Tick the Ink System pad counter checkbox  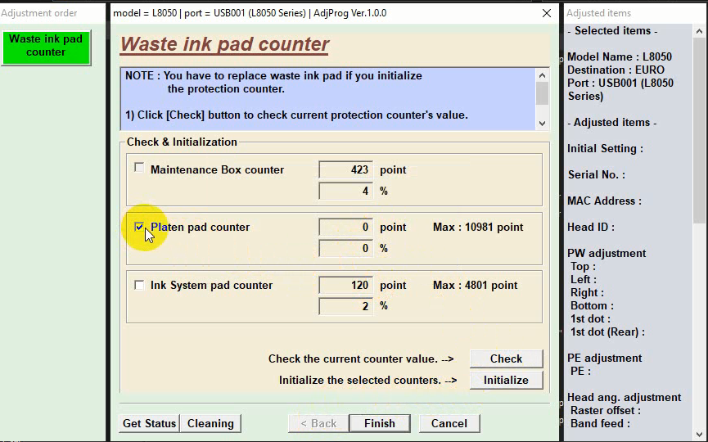tap(139, 285)
